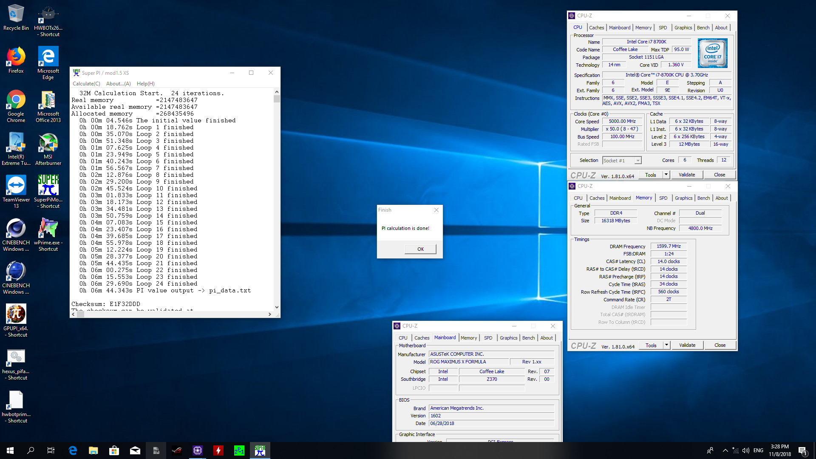Open the Windows Start menu
This screenshot has width=816, height=459.
click(x=10, y=450)
